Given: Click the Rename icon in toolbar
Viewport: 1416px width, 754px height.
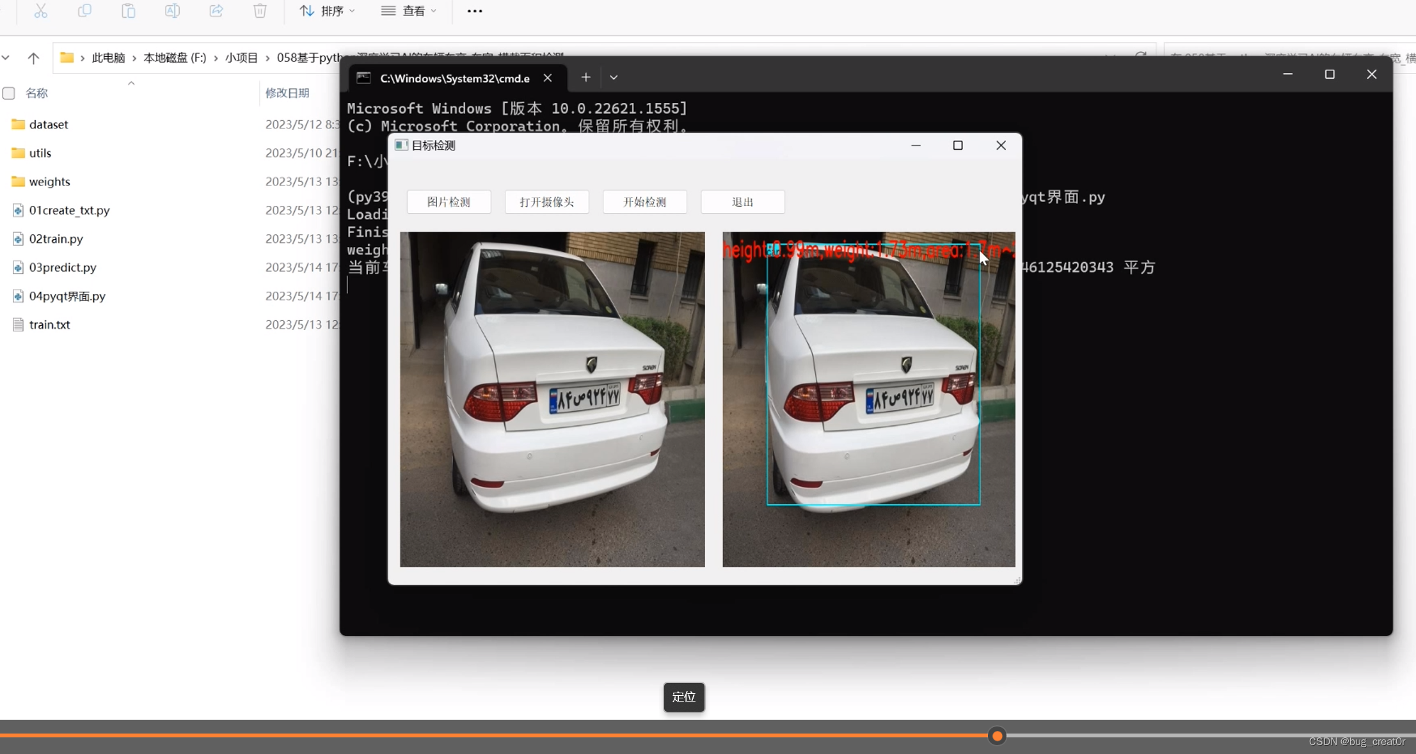Looking at the screenshot, I should point(172,11).
